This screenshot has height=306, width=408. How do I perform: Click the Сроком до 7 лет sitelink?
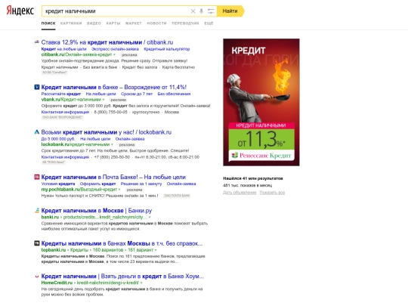137,94
